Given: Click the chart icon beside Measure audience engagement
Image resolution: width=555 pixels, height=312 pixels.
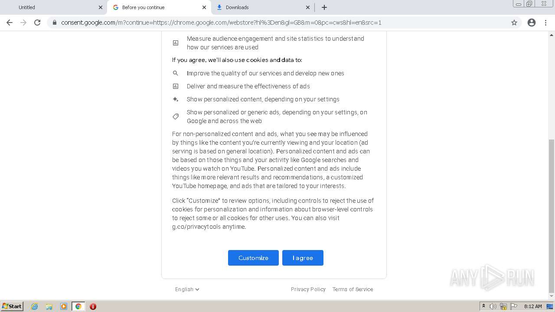Looking at the screenshot, I should click(176, 43).
